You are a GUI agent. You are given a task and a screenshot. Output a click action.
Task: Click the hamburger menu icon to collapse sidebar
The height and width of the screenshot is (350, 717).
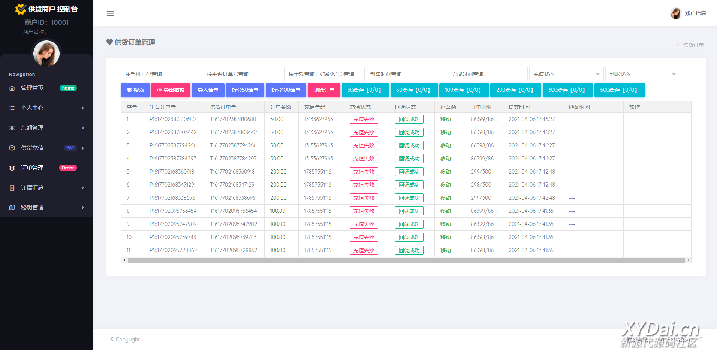point(110,13)
